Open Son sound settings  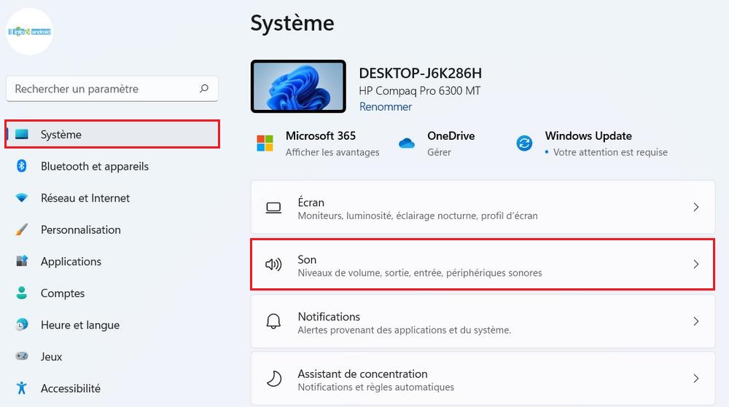483,264
